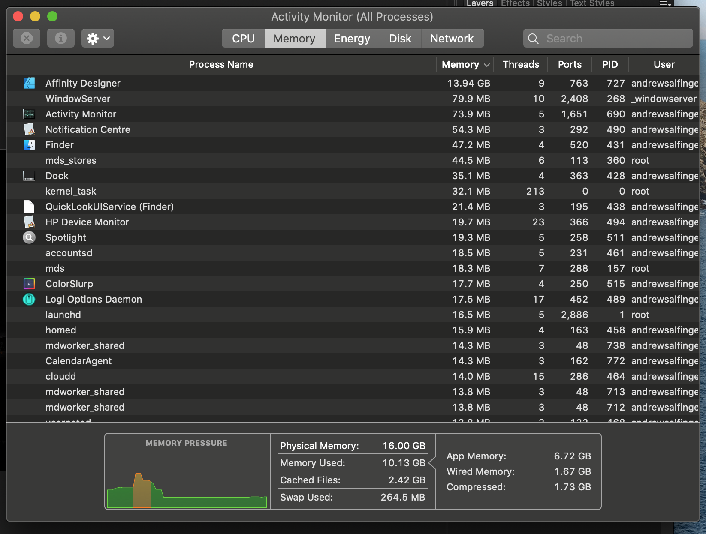Click into the Search field
This screenshot has width=706, height=534.
coord(608,39)
